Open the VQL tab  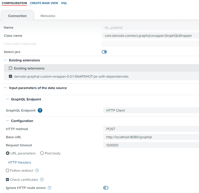point(64,3)
